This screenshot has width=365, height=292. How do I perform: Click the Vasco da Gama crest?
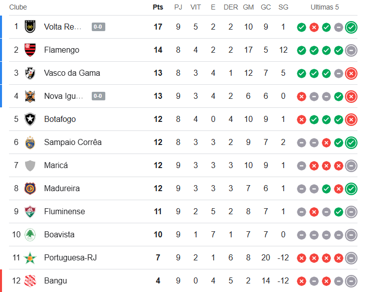(x=31, y=73)
